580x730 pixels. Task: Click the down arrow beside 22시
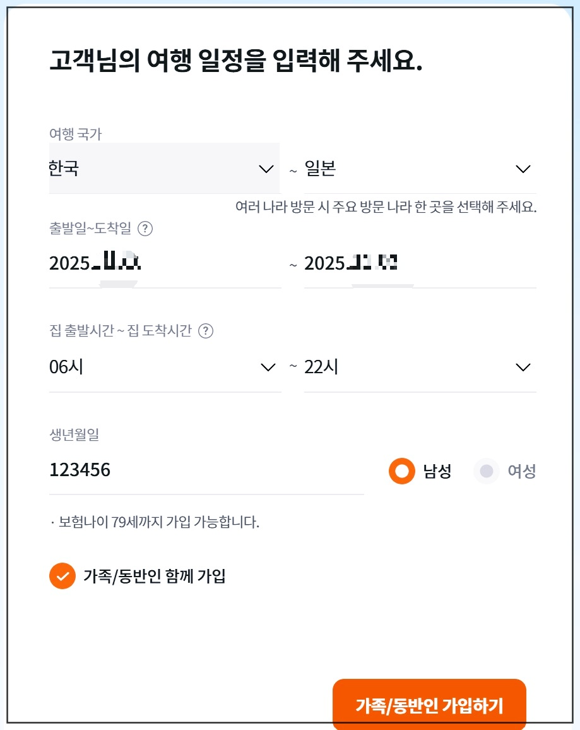[522, 367]
